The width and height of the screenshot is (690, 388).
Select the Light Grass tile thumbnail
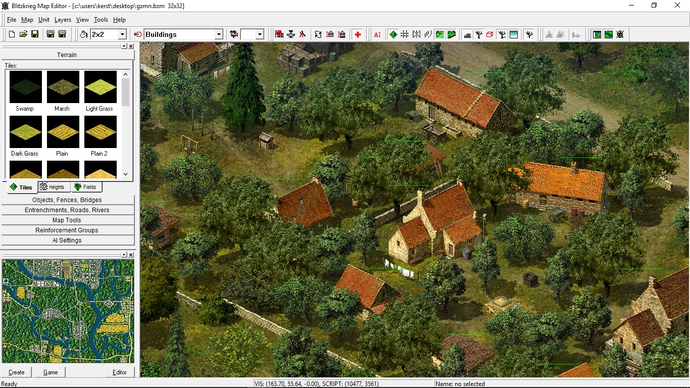pyautogui.click(x=101, y=87)
